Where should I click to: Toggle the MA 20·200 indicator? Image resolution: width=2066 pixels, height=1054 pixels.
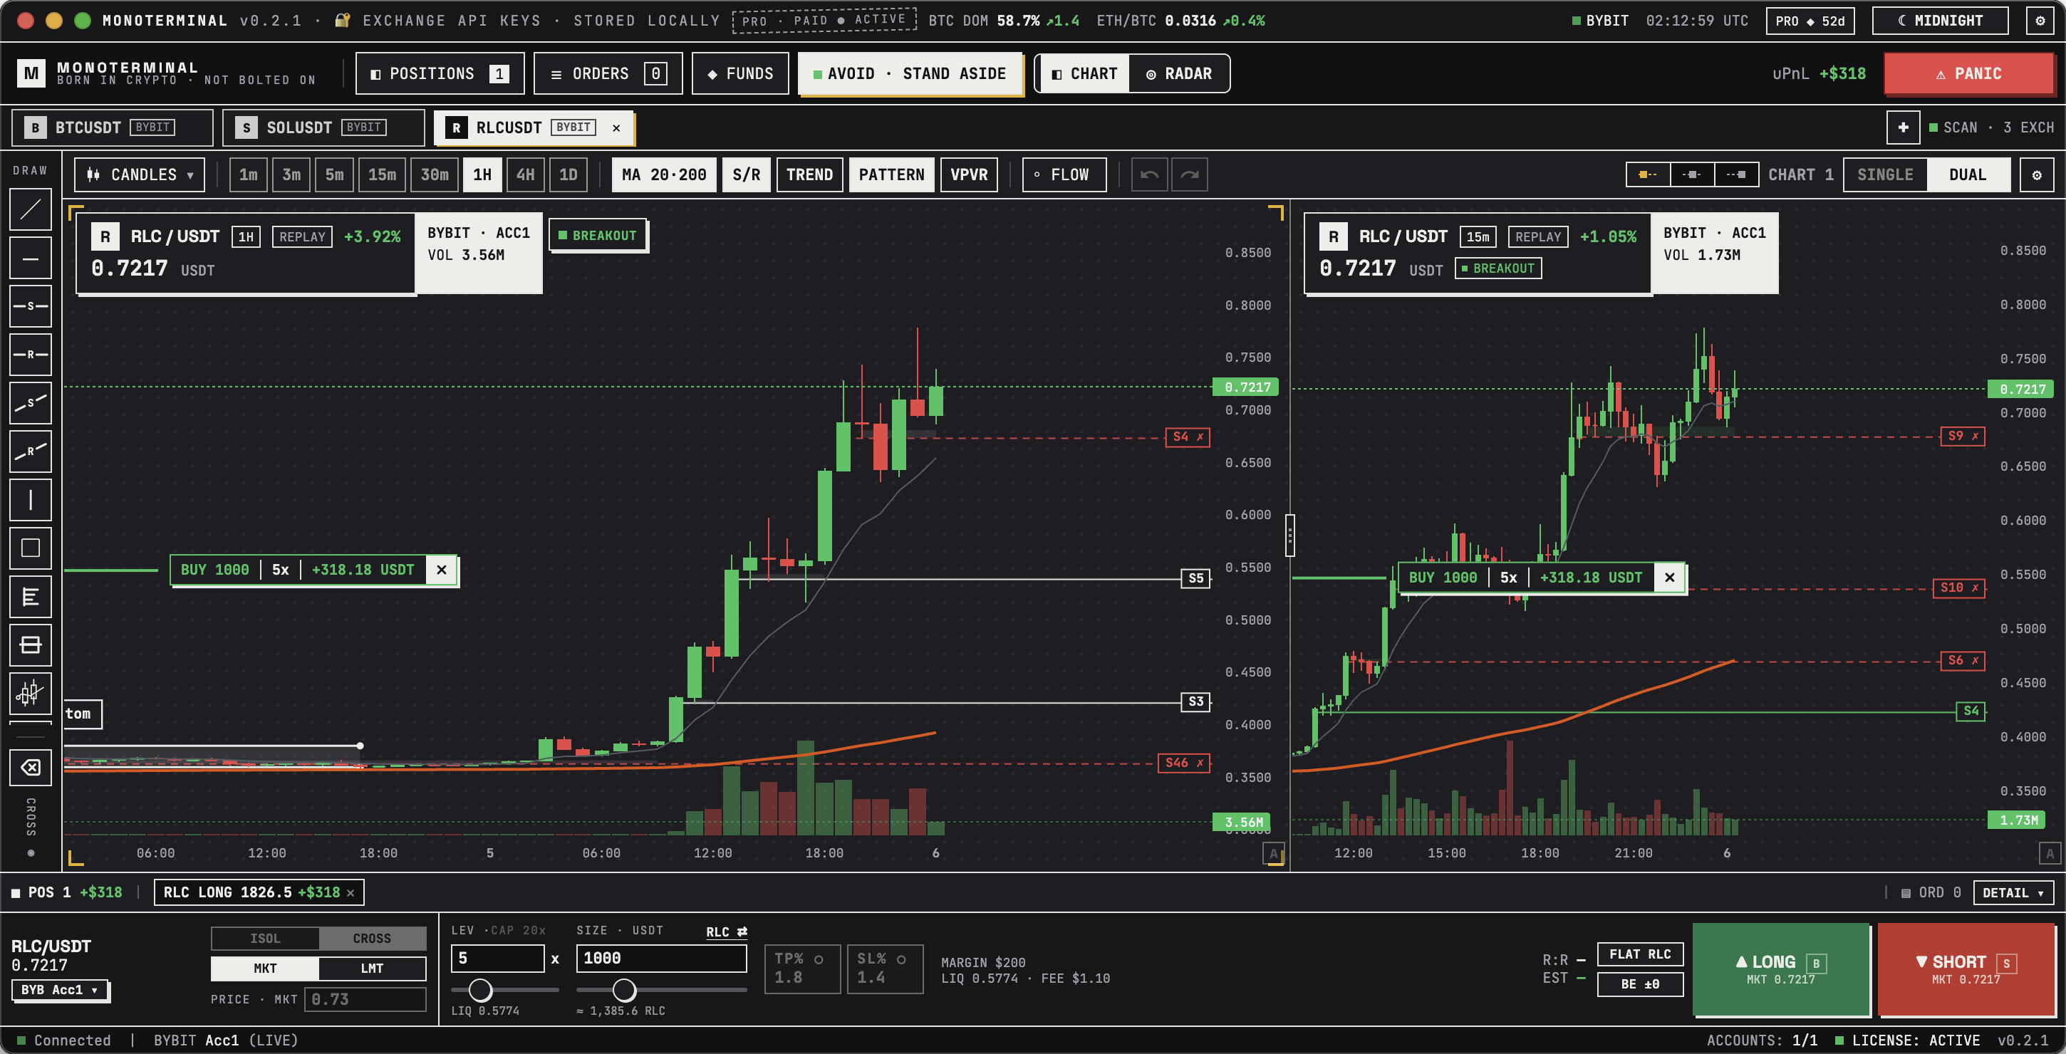(x=664, y=174)
